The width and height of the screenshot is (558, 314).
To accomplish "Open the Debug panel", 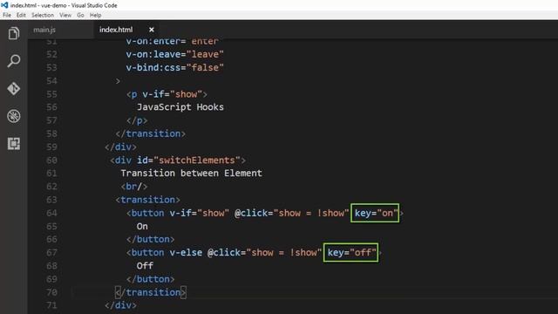I will [x=14, y=116].
